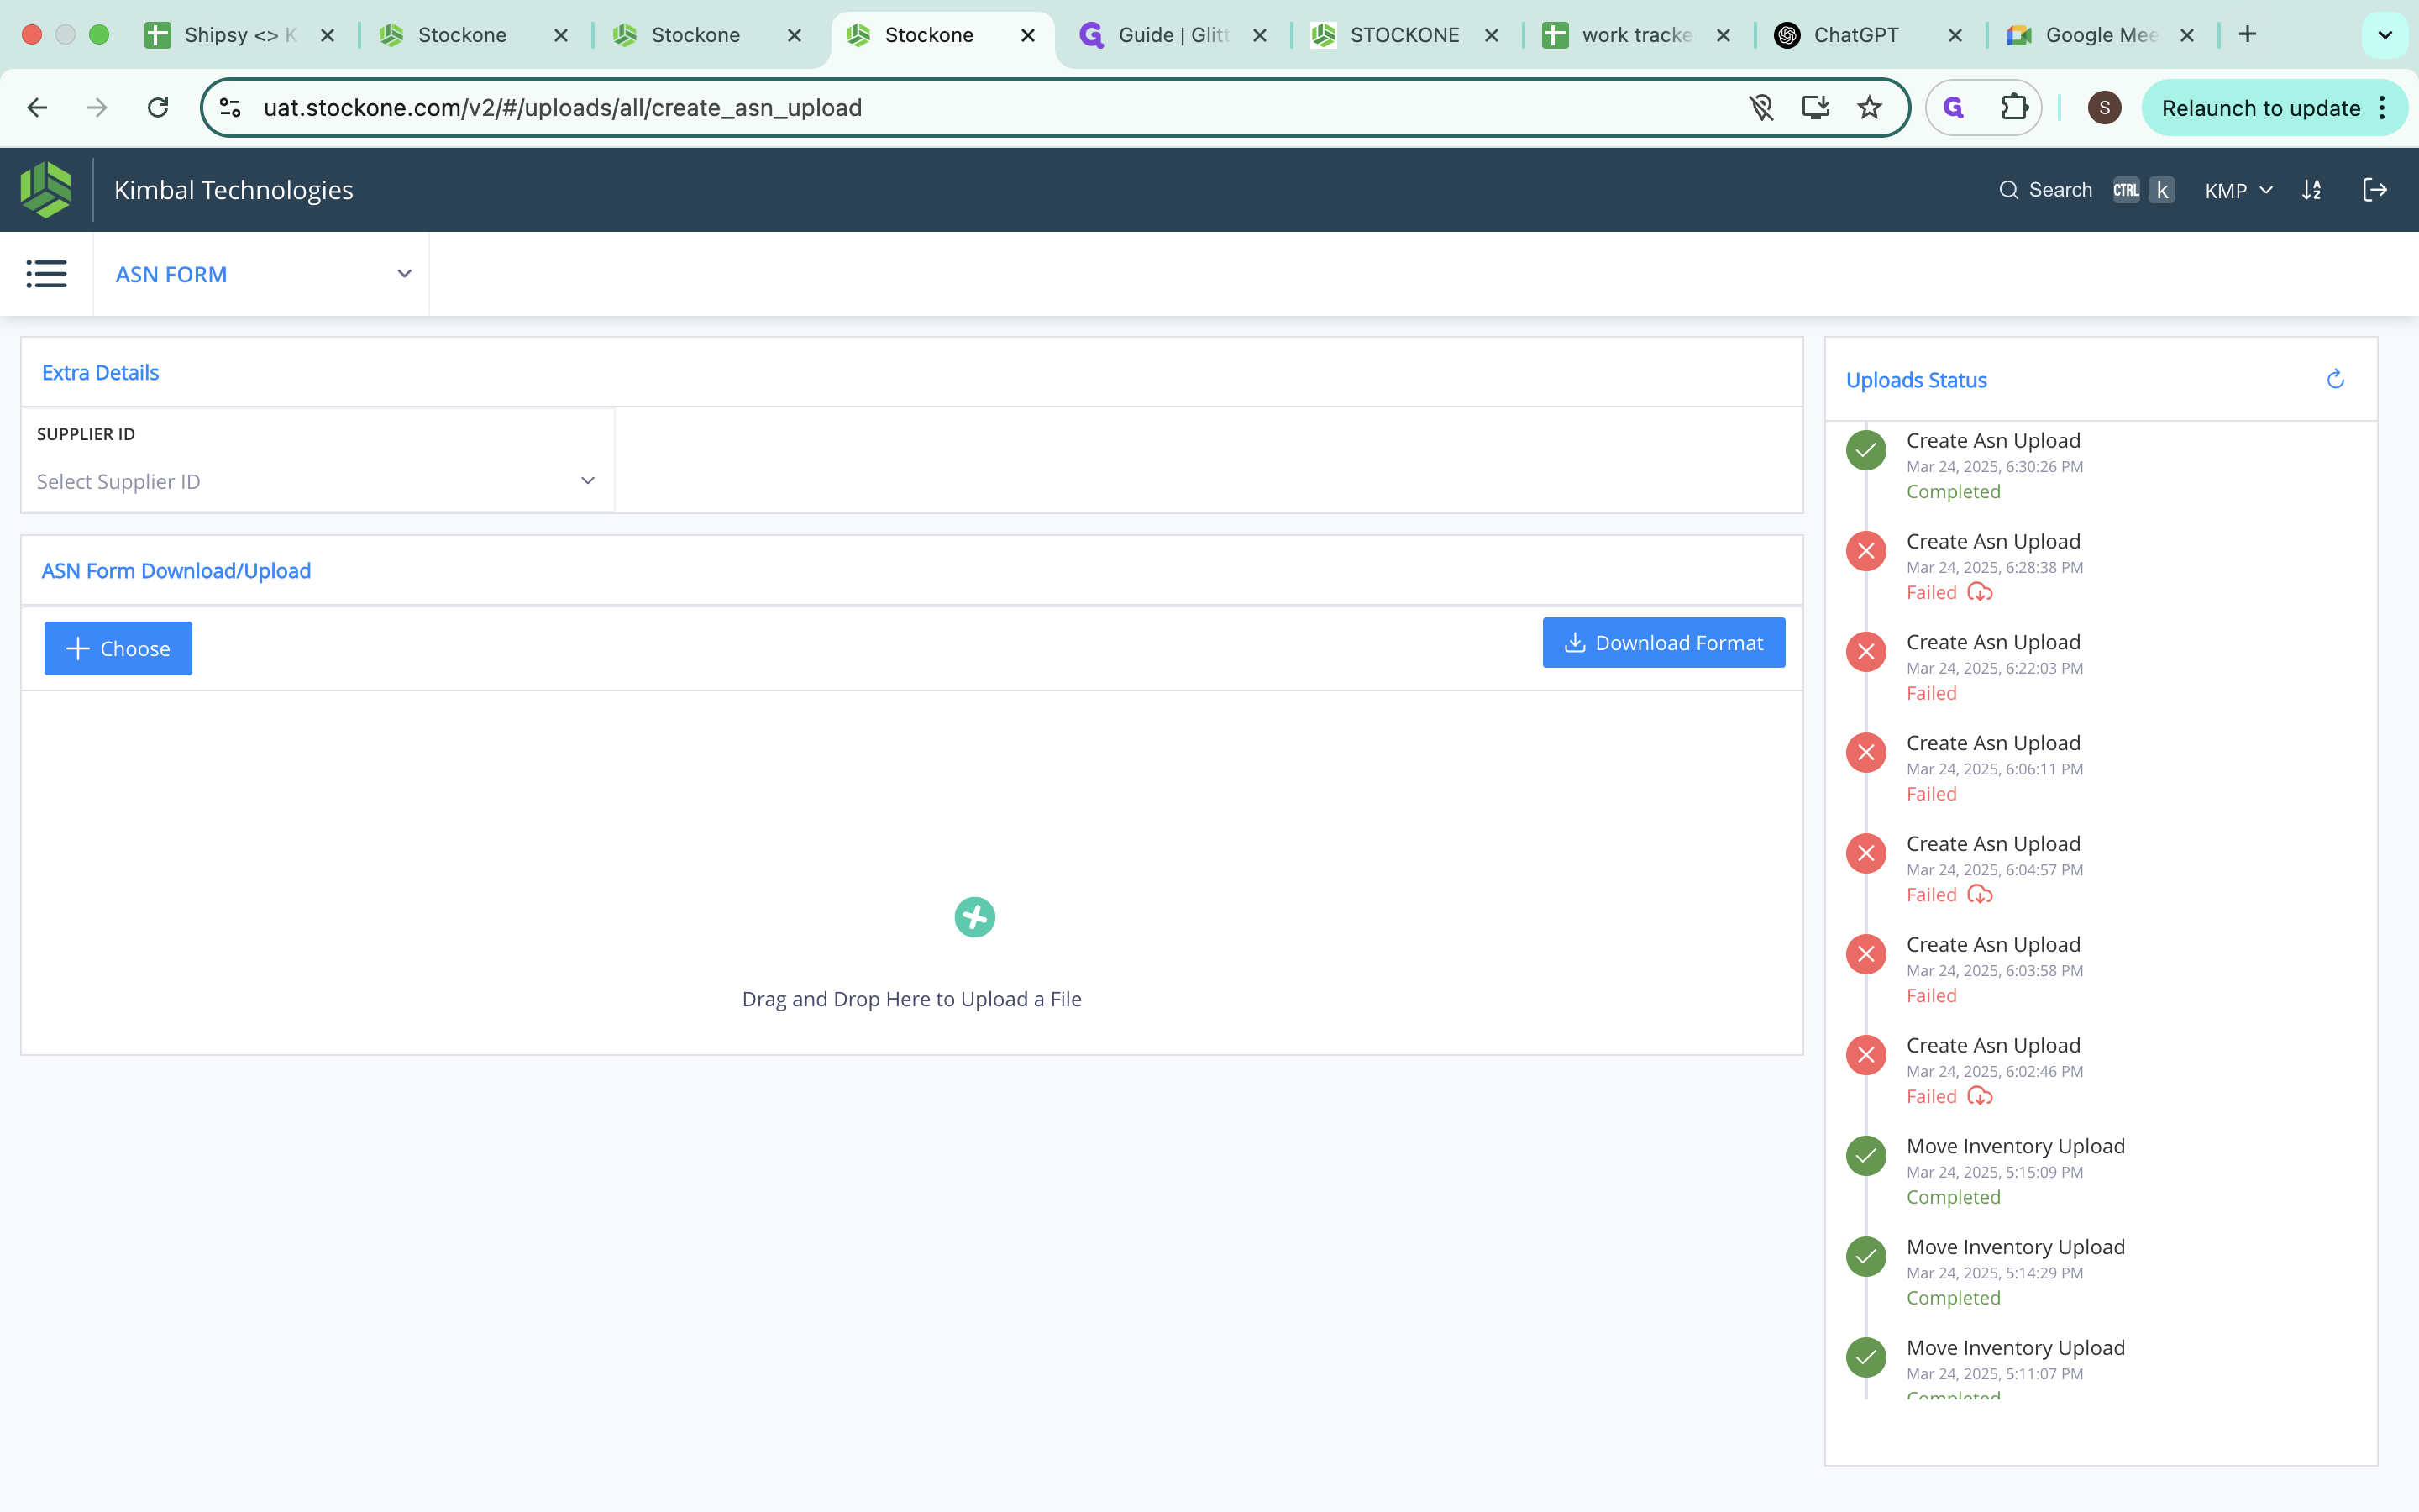Click green check of 6:30:26 PM upload
2419x1512 pixels.
click(1866, 450)
